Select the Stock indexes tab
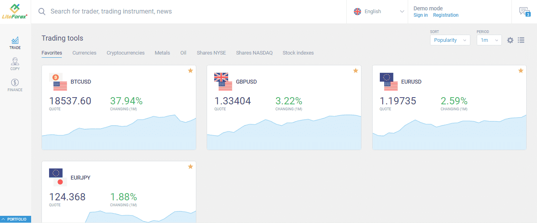Image resolution: width=537 pixels, height=223 pixels. click(298, 53)
